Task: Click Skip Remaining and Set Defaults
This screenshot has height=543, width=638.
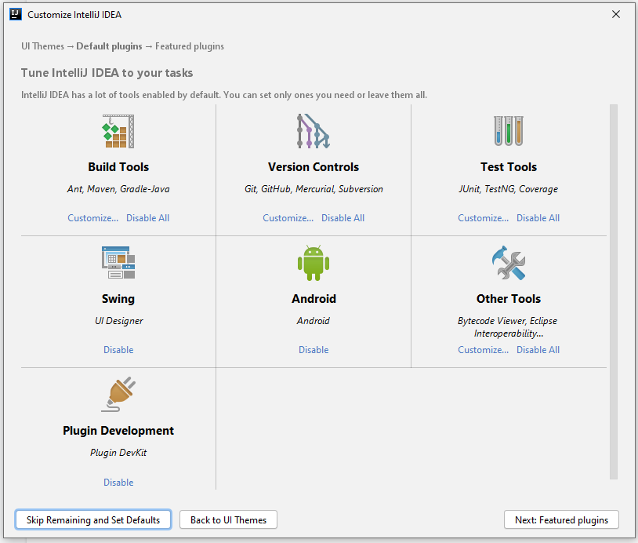Action: point(93,519)
